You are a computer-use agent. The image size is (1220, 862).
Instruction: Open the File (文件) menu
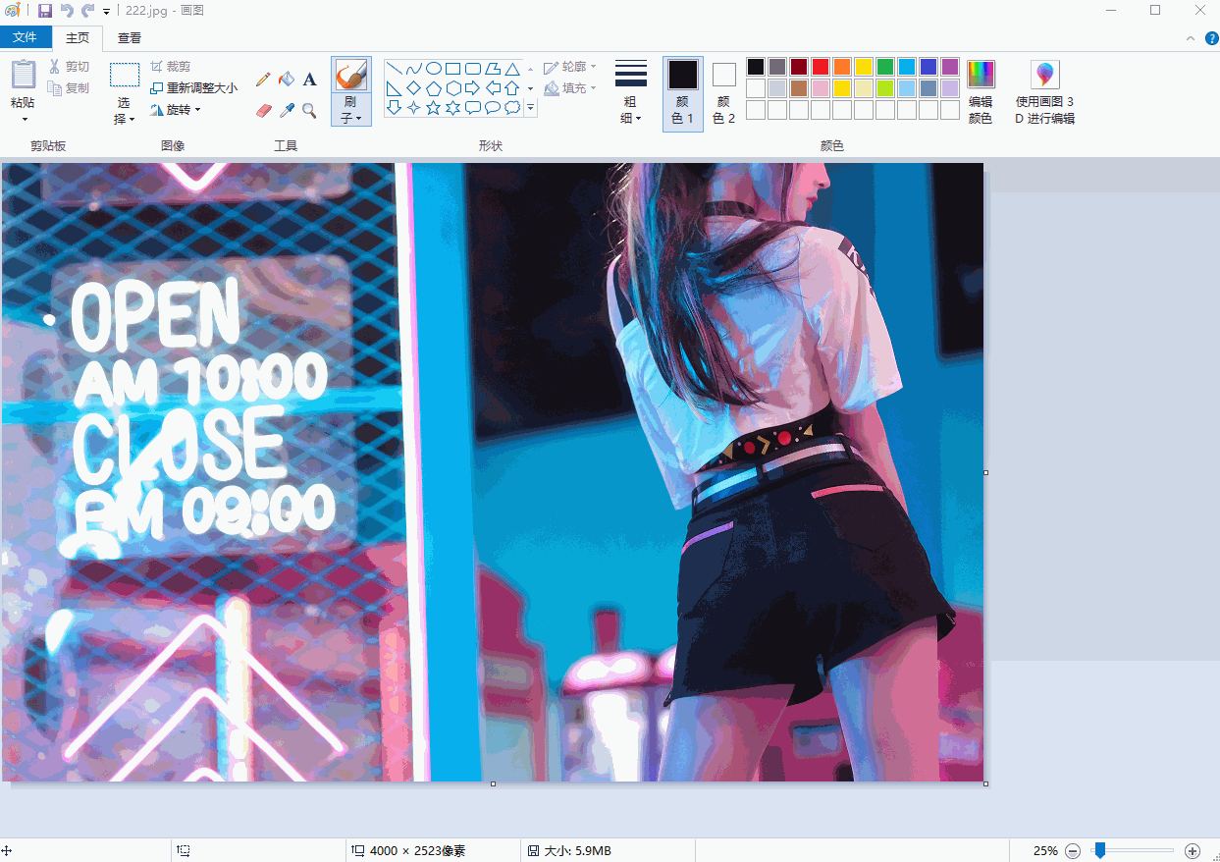coord(26,38)
